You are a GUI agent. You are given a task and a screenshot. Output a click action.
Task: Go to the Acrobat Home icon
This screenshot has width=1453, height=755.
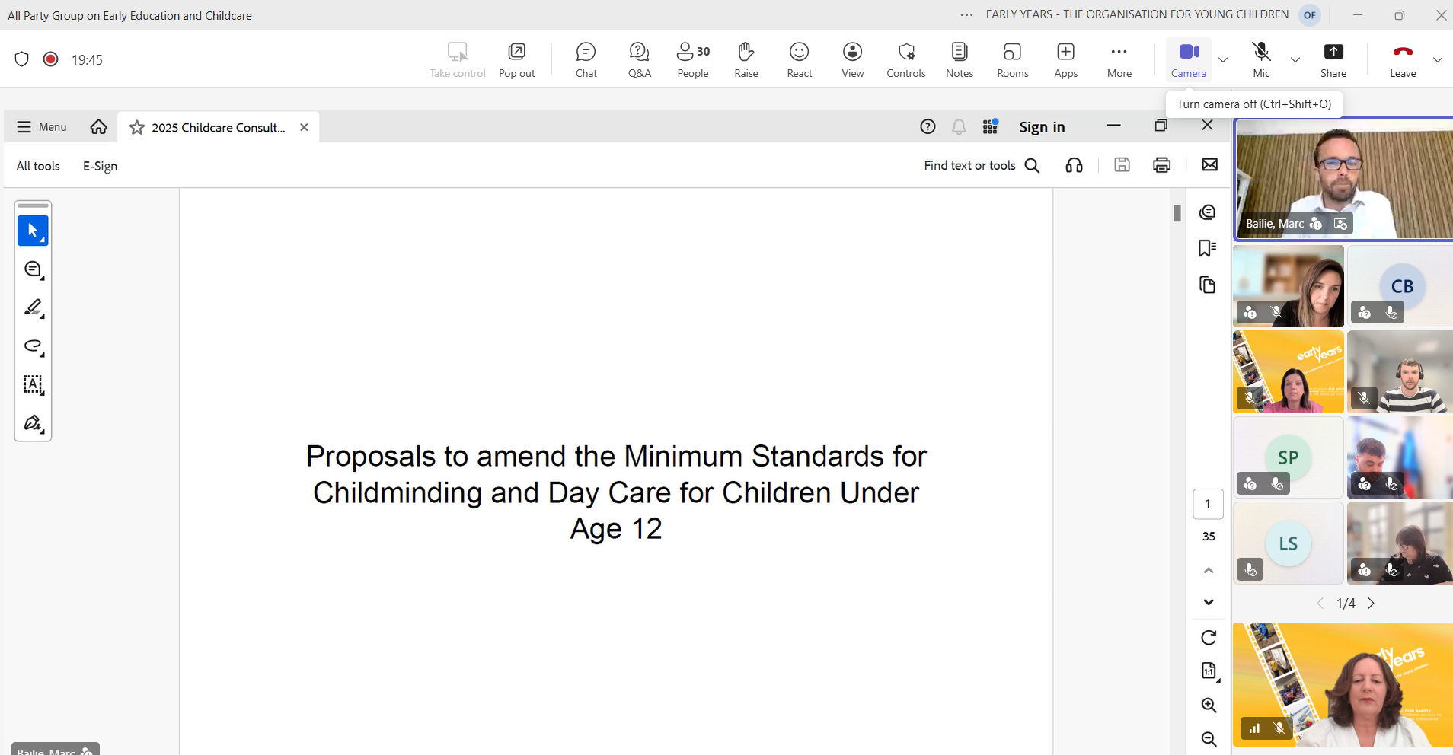(x=98, y=127)
